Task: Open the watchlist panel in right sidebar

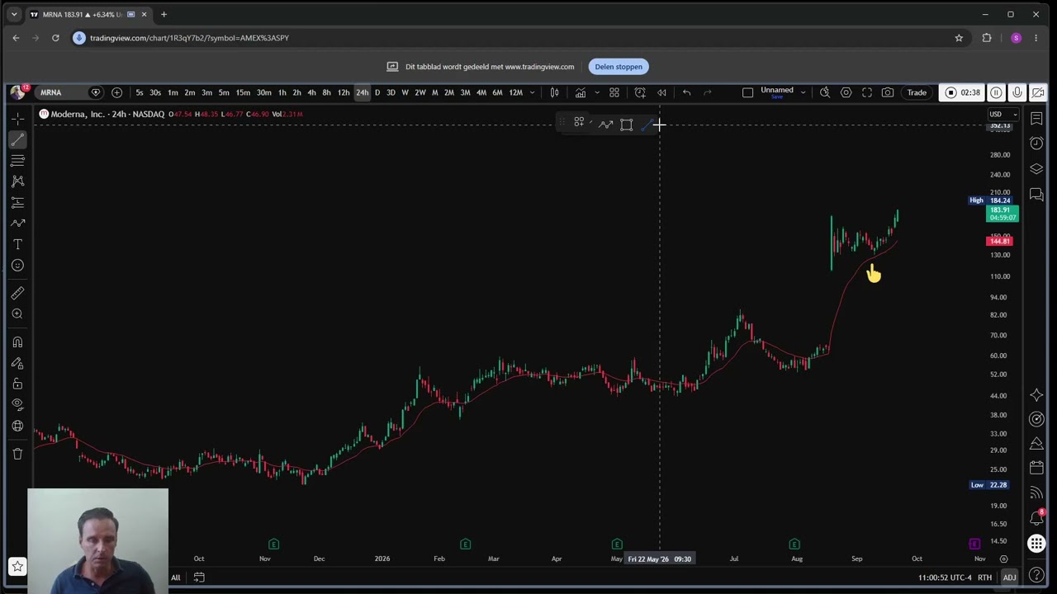Action: tap(1036, 119)
